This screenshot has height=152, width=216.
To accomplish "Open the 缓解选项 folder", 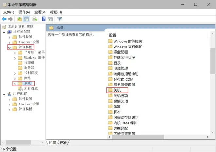I will [x=118, y=101].
